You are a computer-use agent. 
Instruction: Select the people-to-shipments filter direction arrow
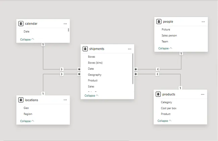pos(157,69)
